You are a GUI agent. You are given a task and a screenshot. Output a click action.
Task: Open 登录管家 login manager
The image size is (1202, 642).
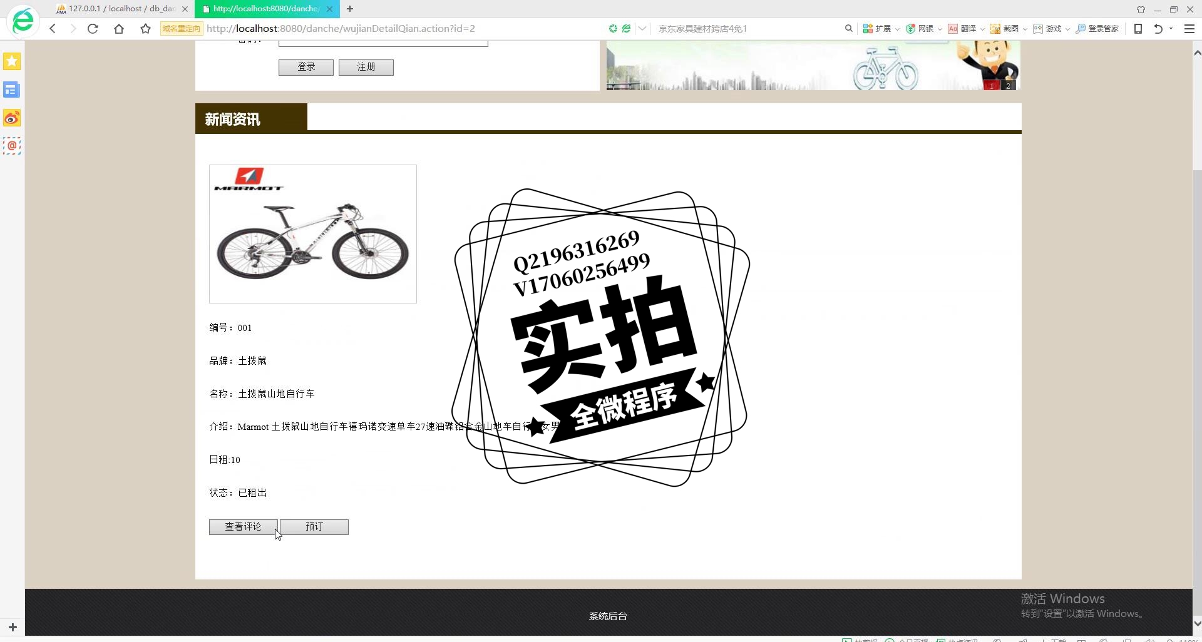pos(1097,29)
